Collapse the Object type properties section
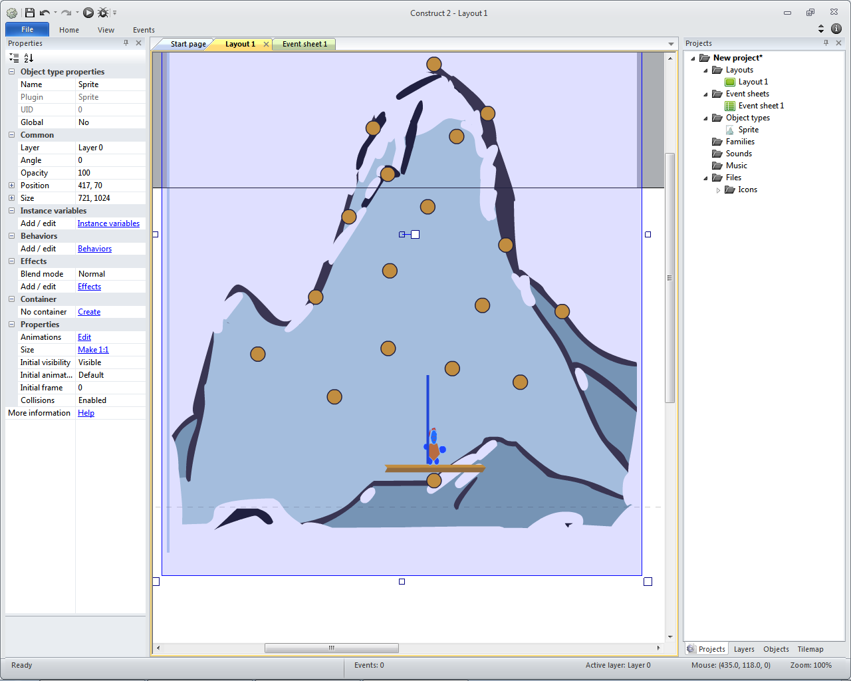This screenshot has height=681, width=851. click(x=11, y=72)
